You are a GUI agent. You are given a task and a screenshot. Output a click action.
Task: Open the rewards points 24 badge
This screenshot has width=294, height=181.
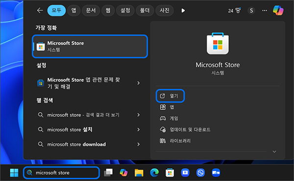[x=234, y=11]
